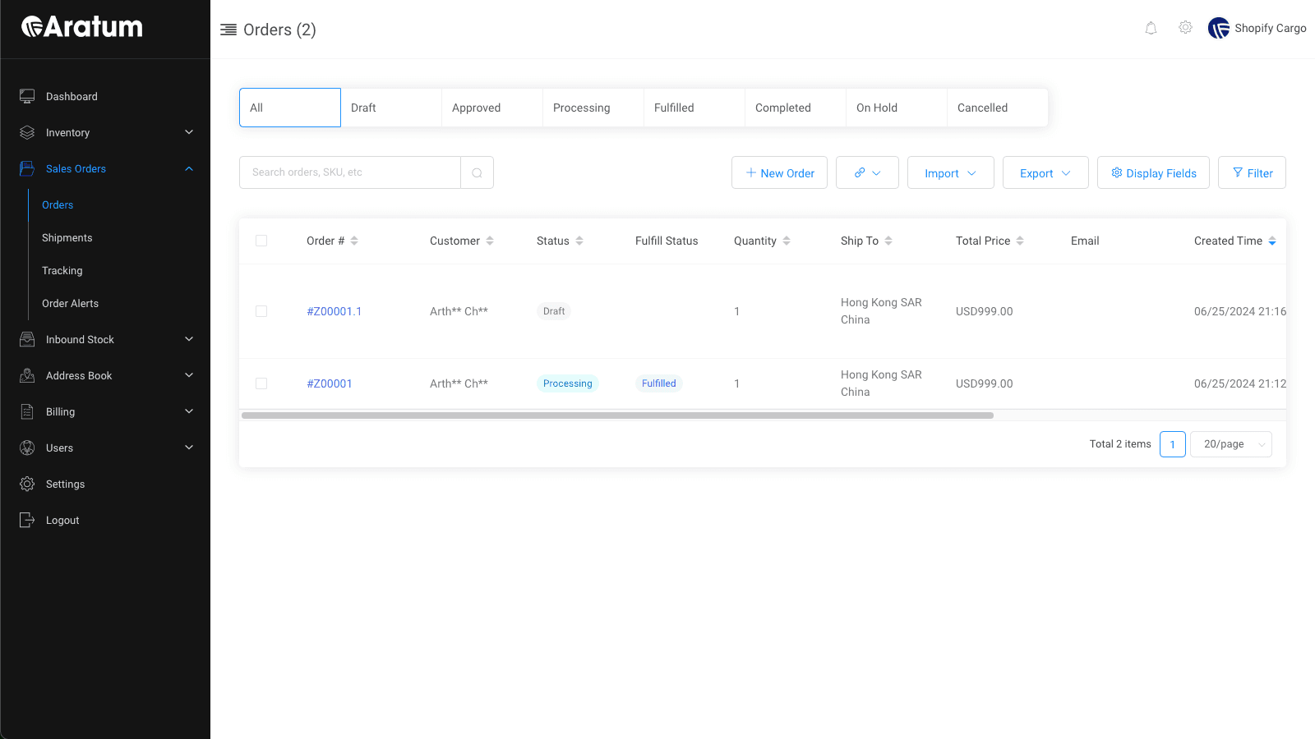Open the Completed orders tab
The height and width of the screenshot is (739, 1315).
(782, 107)
